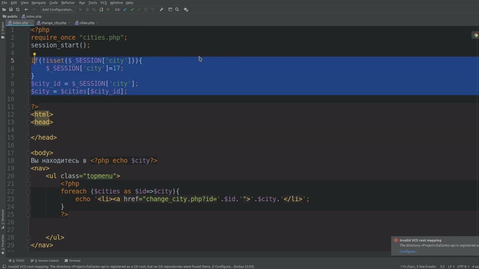This screenshot has height=269, width=479.
Task: Click the Git Commit green checkmark
Action: pos(132,9)
